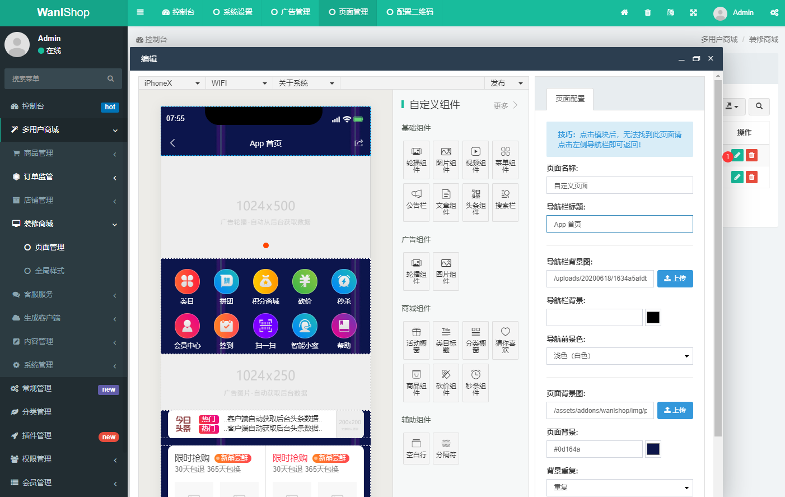The width and height of the screenshot is (785, 497).
Task: Add the 搜索栏 component
Action: (505, 202)
